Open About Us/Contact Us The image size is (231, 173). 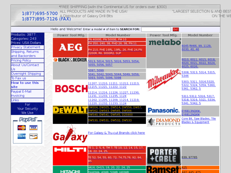(x=25, y=67)
